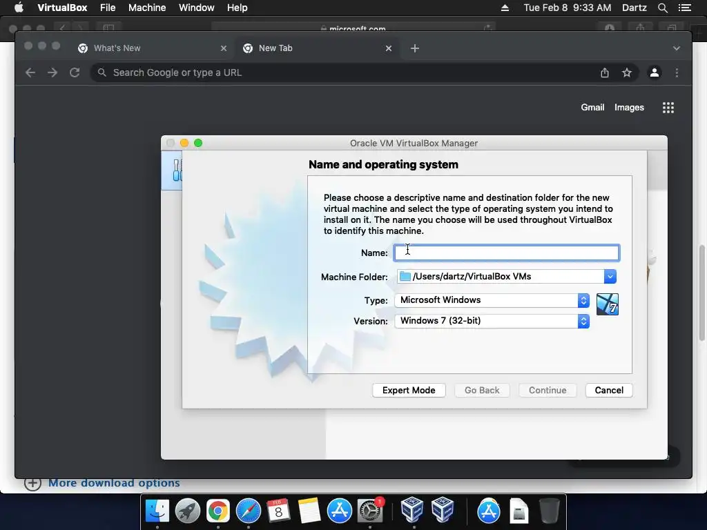The image size is (707, 530).
Task: Click the Go Back button
Action: (481, 391)
